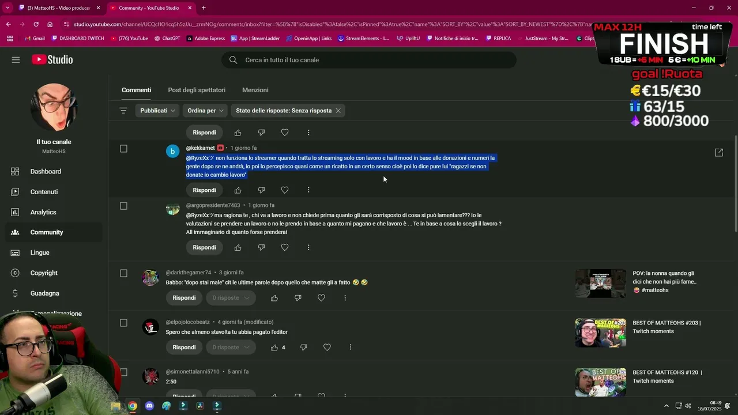Open the comment filter lines icon

coord(123,111)
